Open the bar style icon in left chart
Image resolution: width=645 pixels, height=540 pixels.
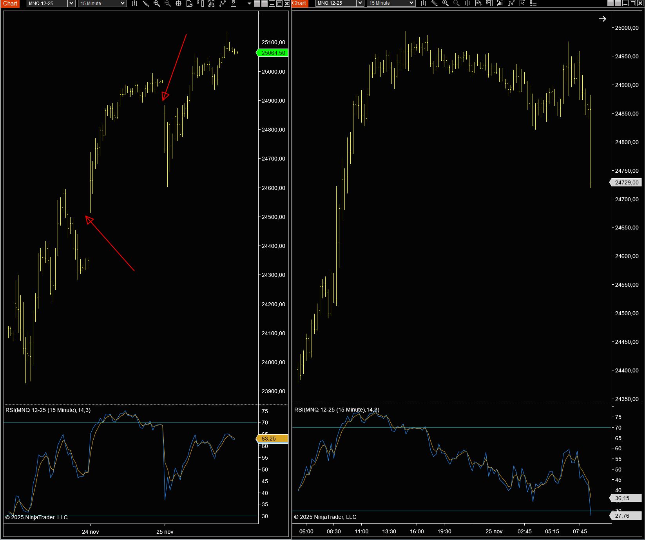pos(134,4)
